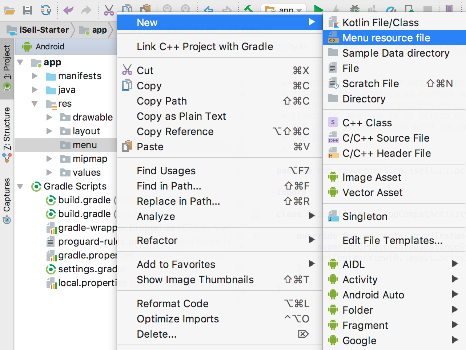Image resolution: width=466 pixels, height=350 pixels.
Task: Click the scissors Cut icon in the toolbar
Action: coord(109,10)
